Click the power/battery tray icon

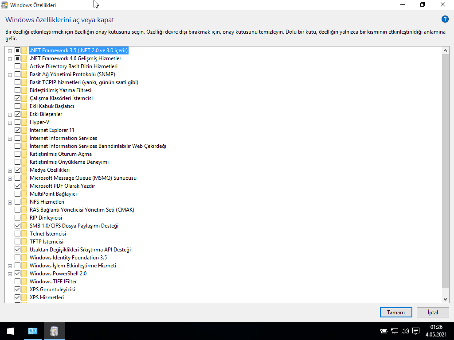pos(384,331)
